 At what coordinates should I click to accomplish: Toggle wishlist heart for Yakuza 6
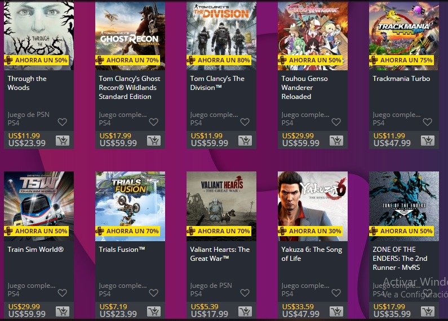(x=336, y=293)
